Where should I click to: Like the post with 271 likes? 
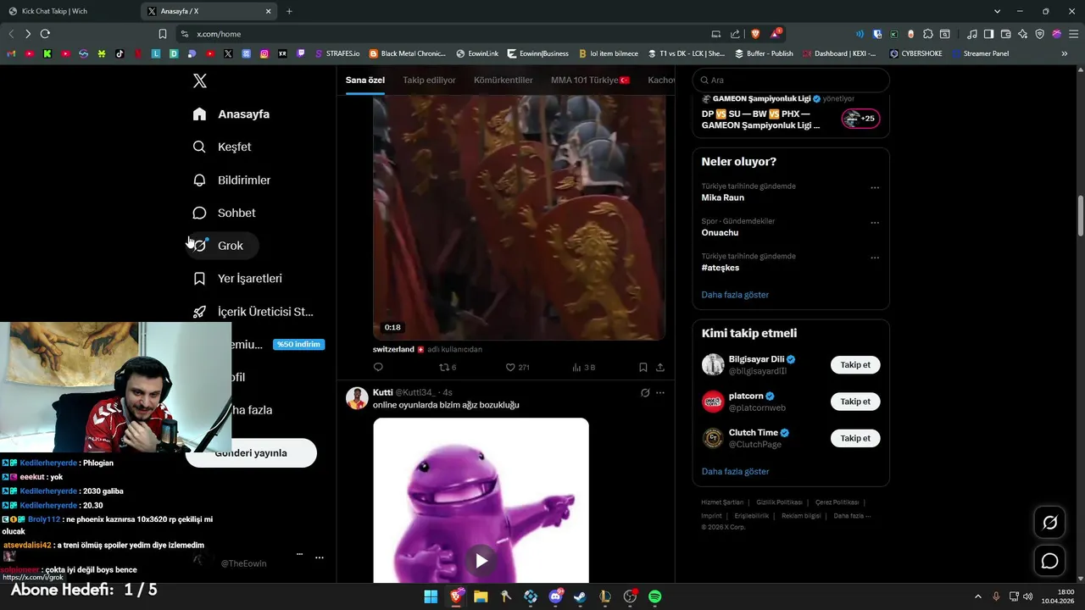coord(517,368)
